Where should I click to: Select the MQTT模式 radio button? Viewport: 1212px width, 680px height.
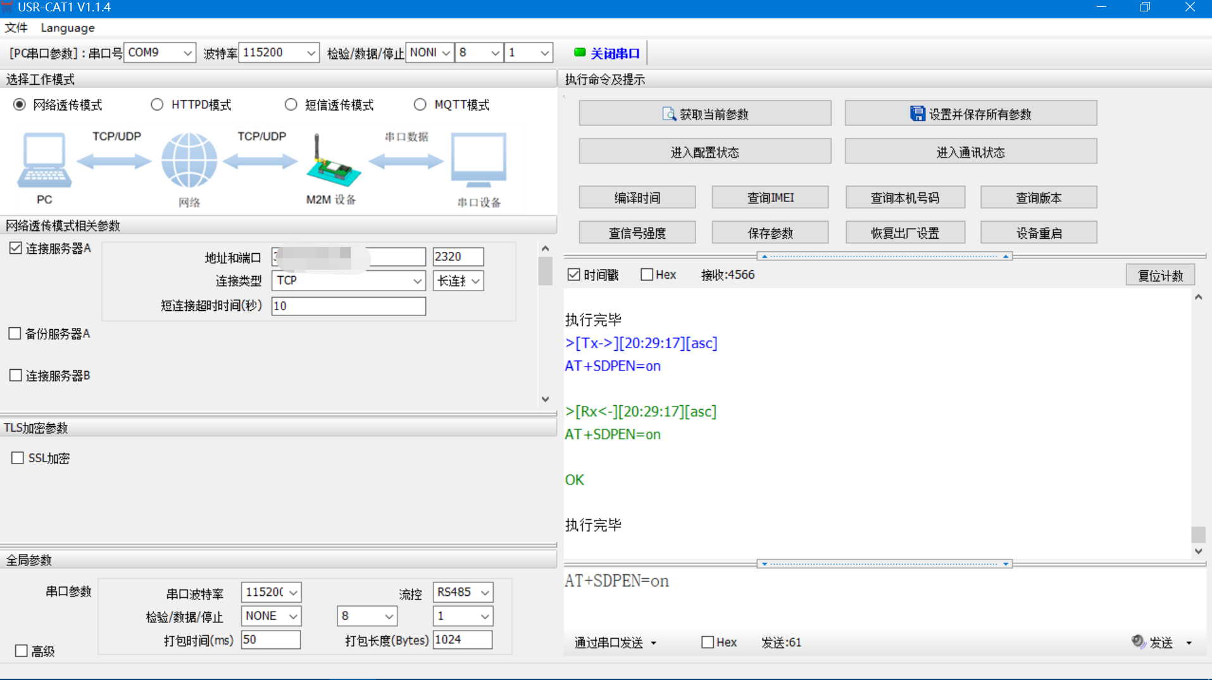pyautogui.click(x=420, y=104)
